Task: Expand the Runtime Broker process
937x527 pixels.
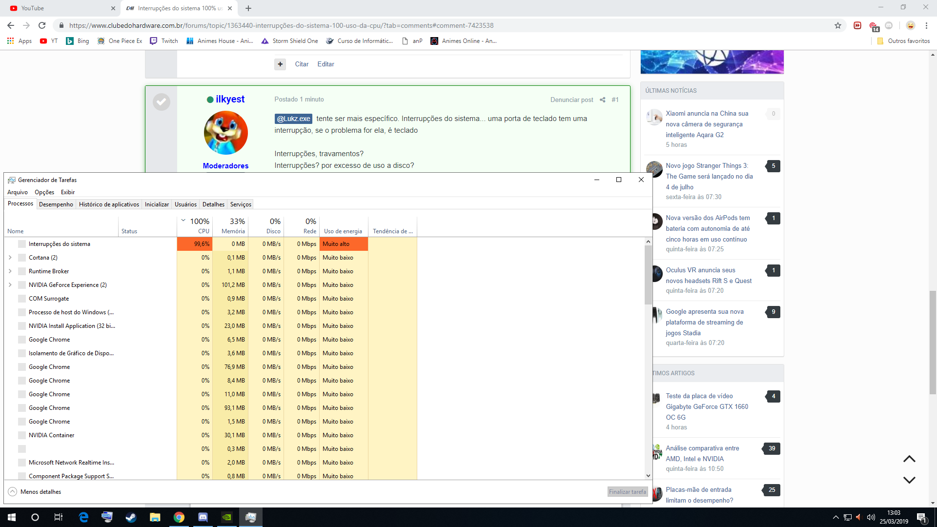Action: 10,271
